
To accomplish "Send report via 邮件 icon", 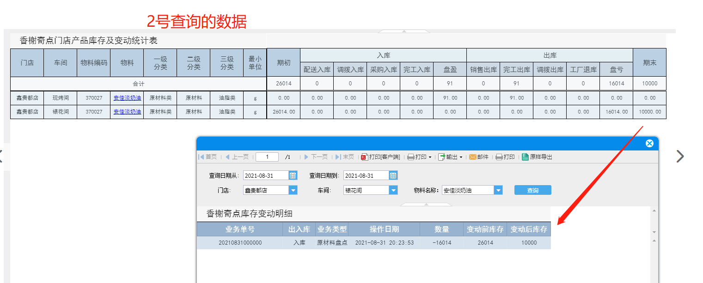I will tap(473, 157).
